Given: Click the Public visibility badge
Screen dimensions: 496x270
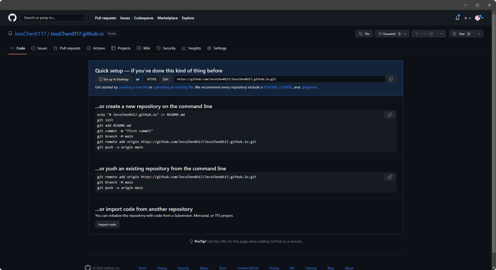Looking at the screenshot, I should (x=112, y=34).
